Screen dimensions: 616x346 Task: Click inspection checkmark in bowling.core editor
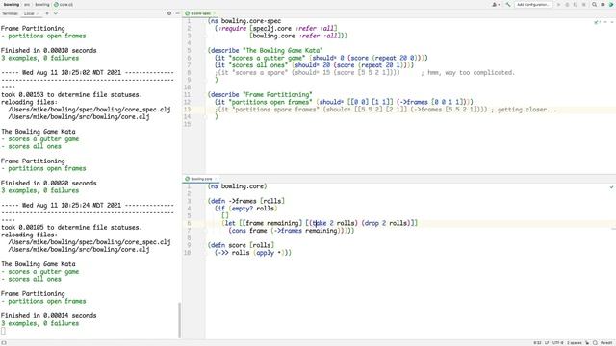[x=611, y=187]
